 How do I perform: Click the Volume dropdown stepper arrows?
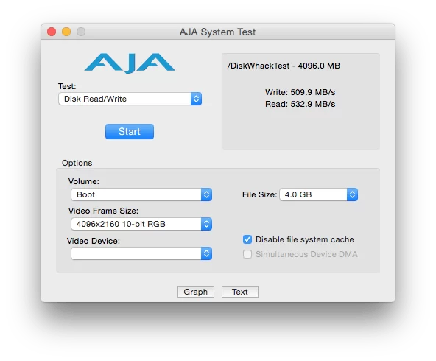[206, 194]
